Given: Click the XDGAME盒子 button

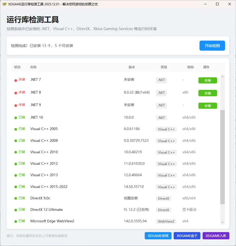Looking at the screenshot, I should click(x=187, y=236).
